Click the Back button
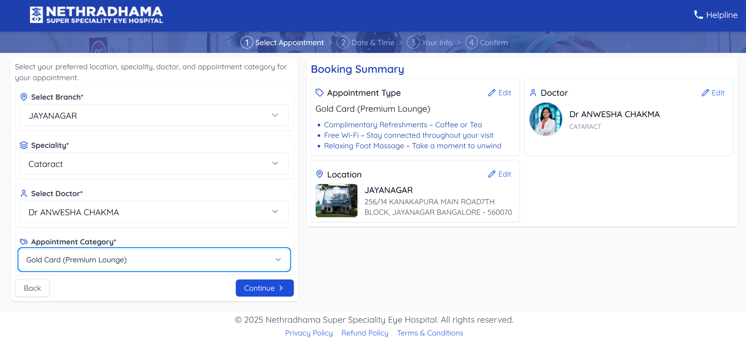This screenshot has height=339, width=746. pos(32,288)
